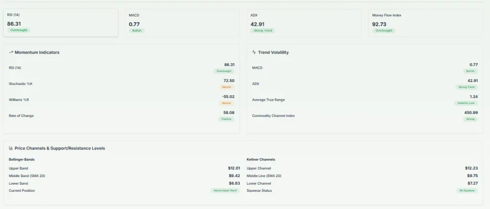Select the RSI (14) summary card

tap(61, 22)
